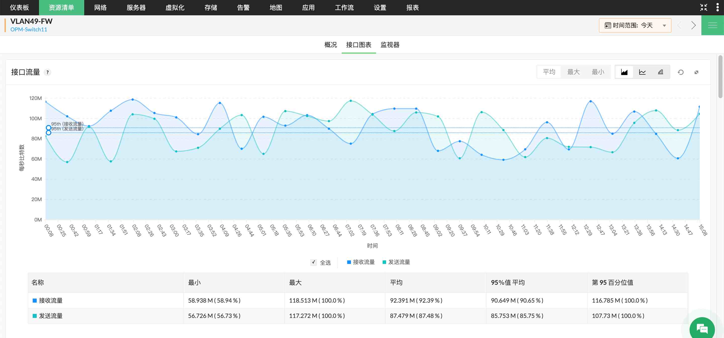Switch to the 监视器 tab

(x=390, y=45)
